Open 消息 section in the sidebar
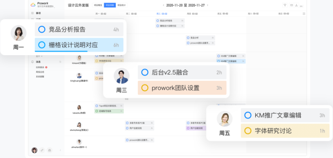This screenshot has height=158, width=333. click(38, 62)
